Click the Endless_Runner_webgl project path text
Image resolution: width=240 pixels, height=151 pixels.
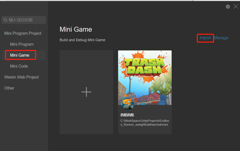coord(144,123)
